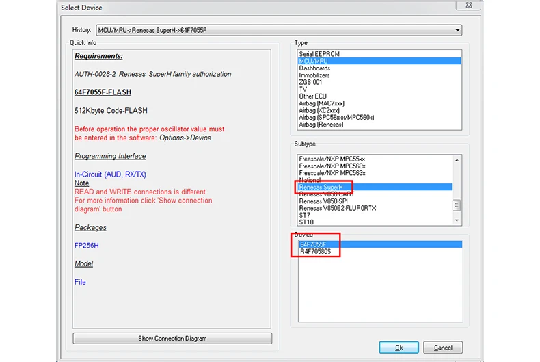This screenshot has height=362, width=540.
Task: Click the History combo box path text
Action: [152, 30]
